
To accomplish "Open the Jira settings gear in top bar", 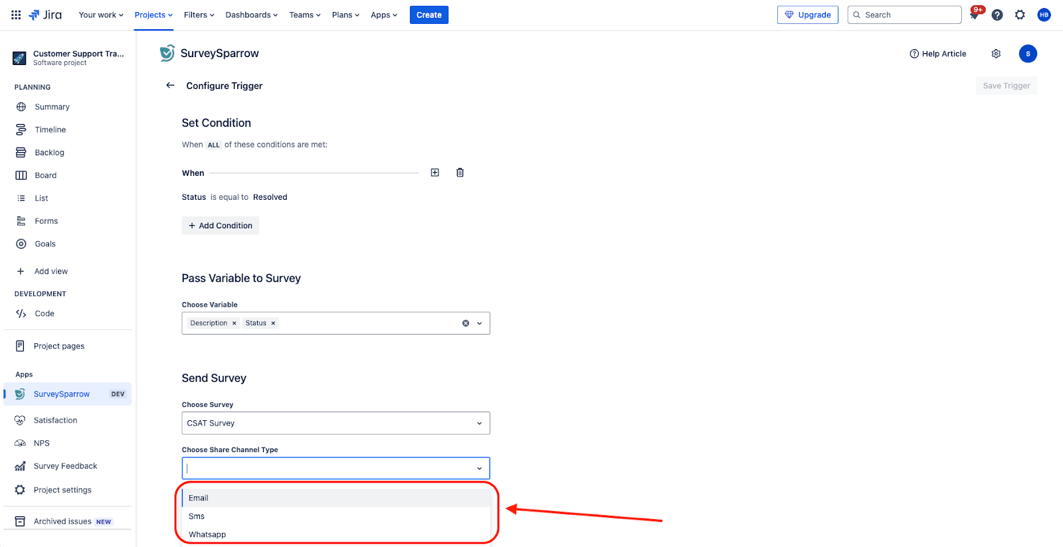I will click(1020, 15).
